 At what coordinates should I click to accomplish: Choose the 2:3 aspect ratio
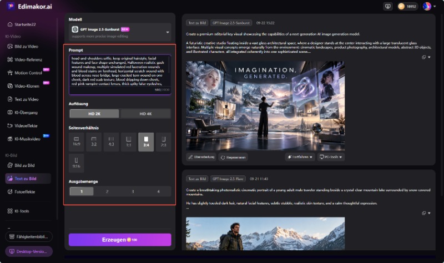pyautogui.click(x=163, y=142)
